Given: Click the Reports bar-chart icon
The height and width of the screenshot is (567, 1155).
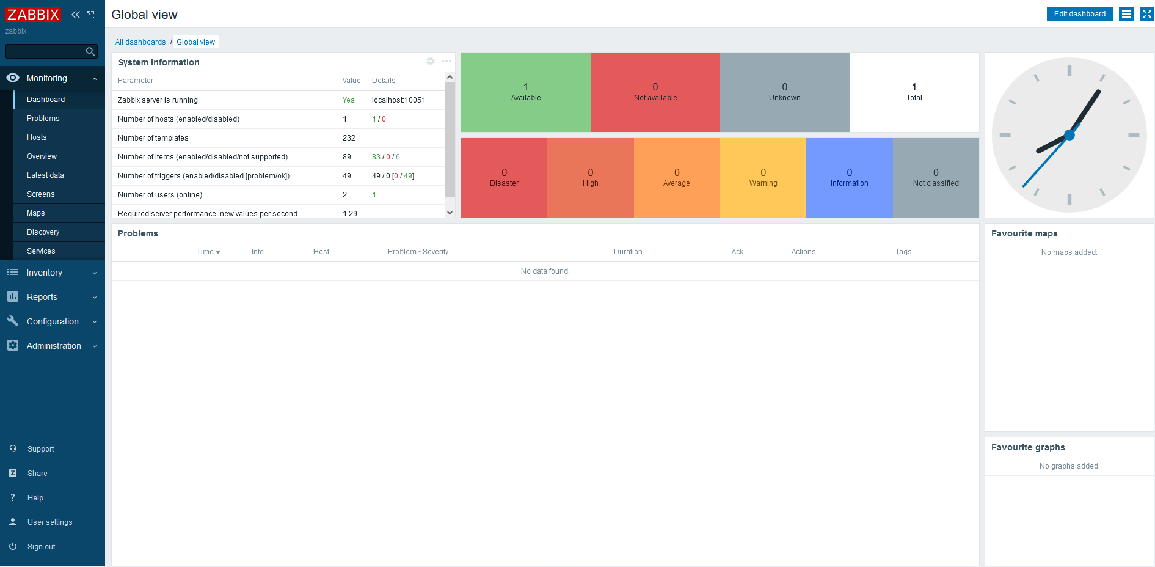Looking at the screenshot, I should (x=12, y=297).
